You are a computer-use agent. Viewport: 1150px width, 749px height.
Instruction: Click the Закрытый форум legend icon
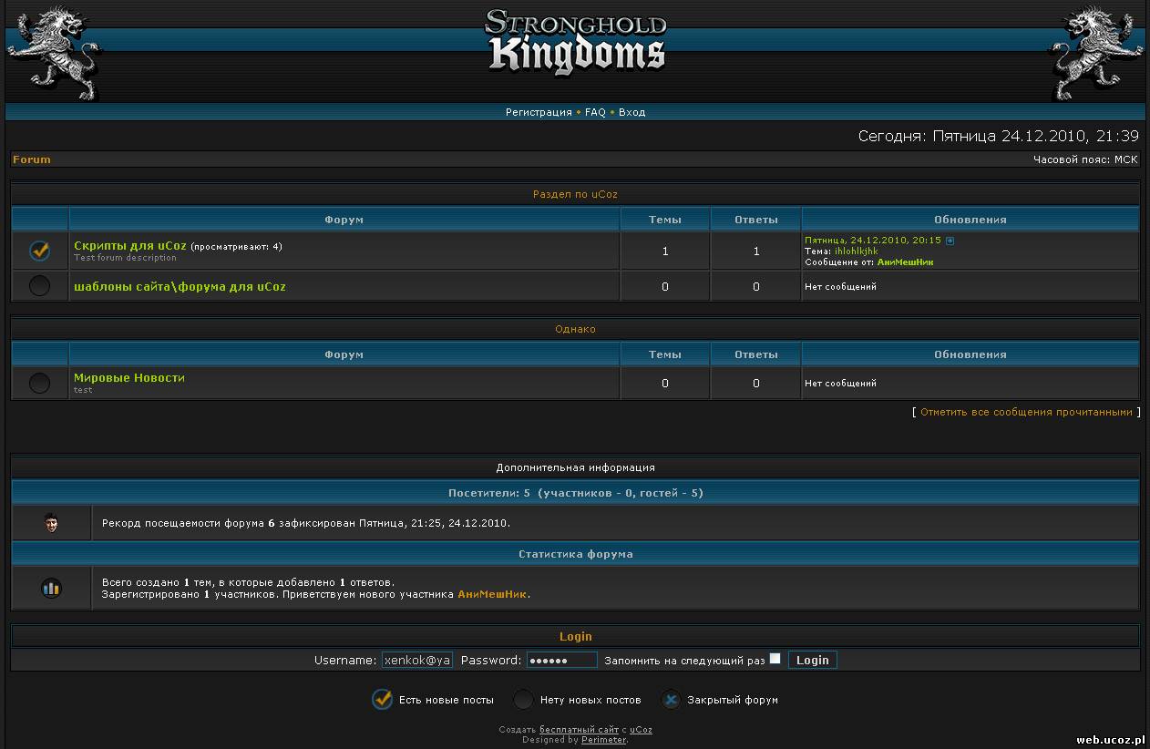pos(671,700)
